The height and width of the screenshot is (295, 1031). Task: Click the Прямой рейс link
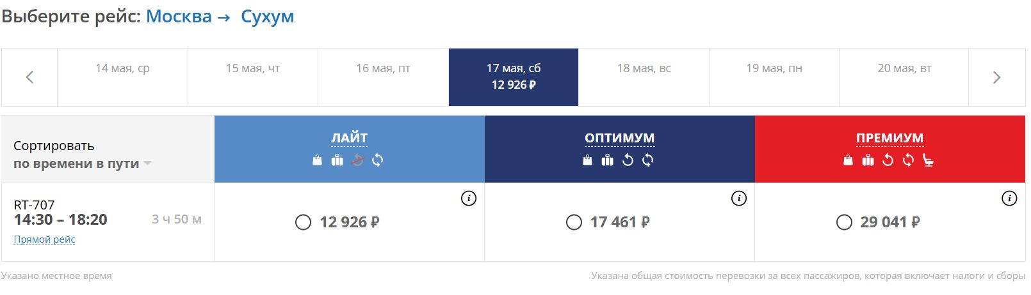pos(45,239)
